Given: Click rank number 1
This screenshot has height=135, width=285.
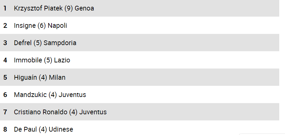Looking at the screenshot, I should point(5,8).
